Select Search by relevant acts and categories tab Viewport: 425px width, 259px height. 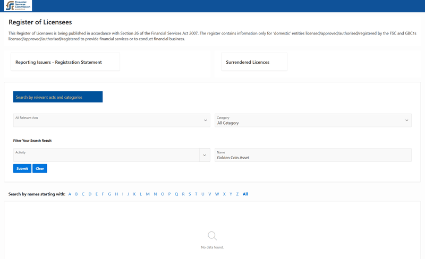58,97
